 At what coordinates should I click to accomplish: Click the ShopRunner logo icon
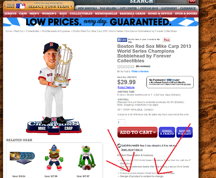tap(119, 146)
